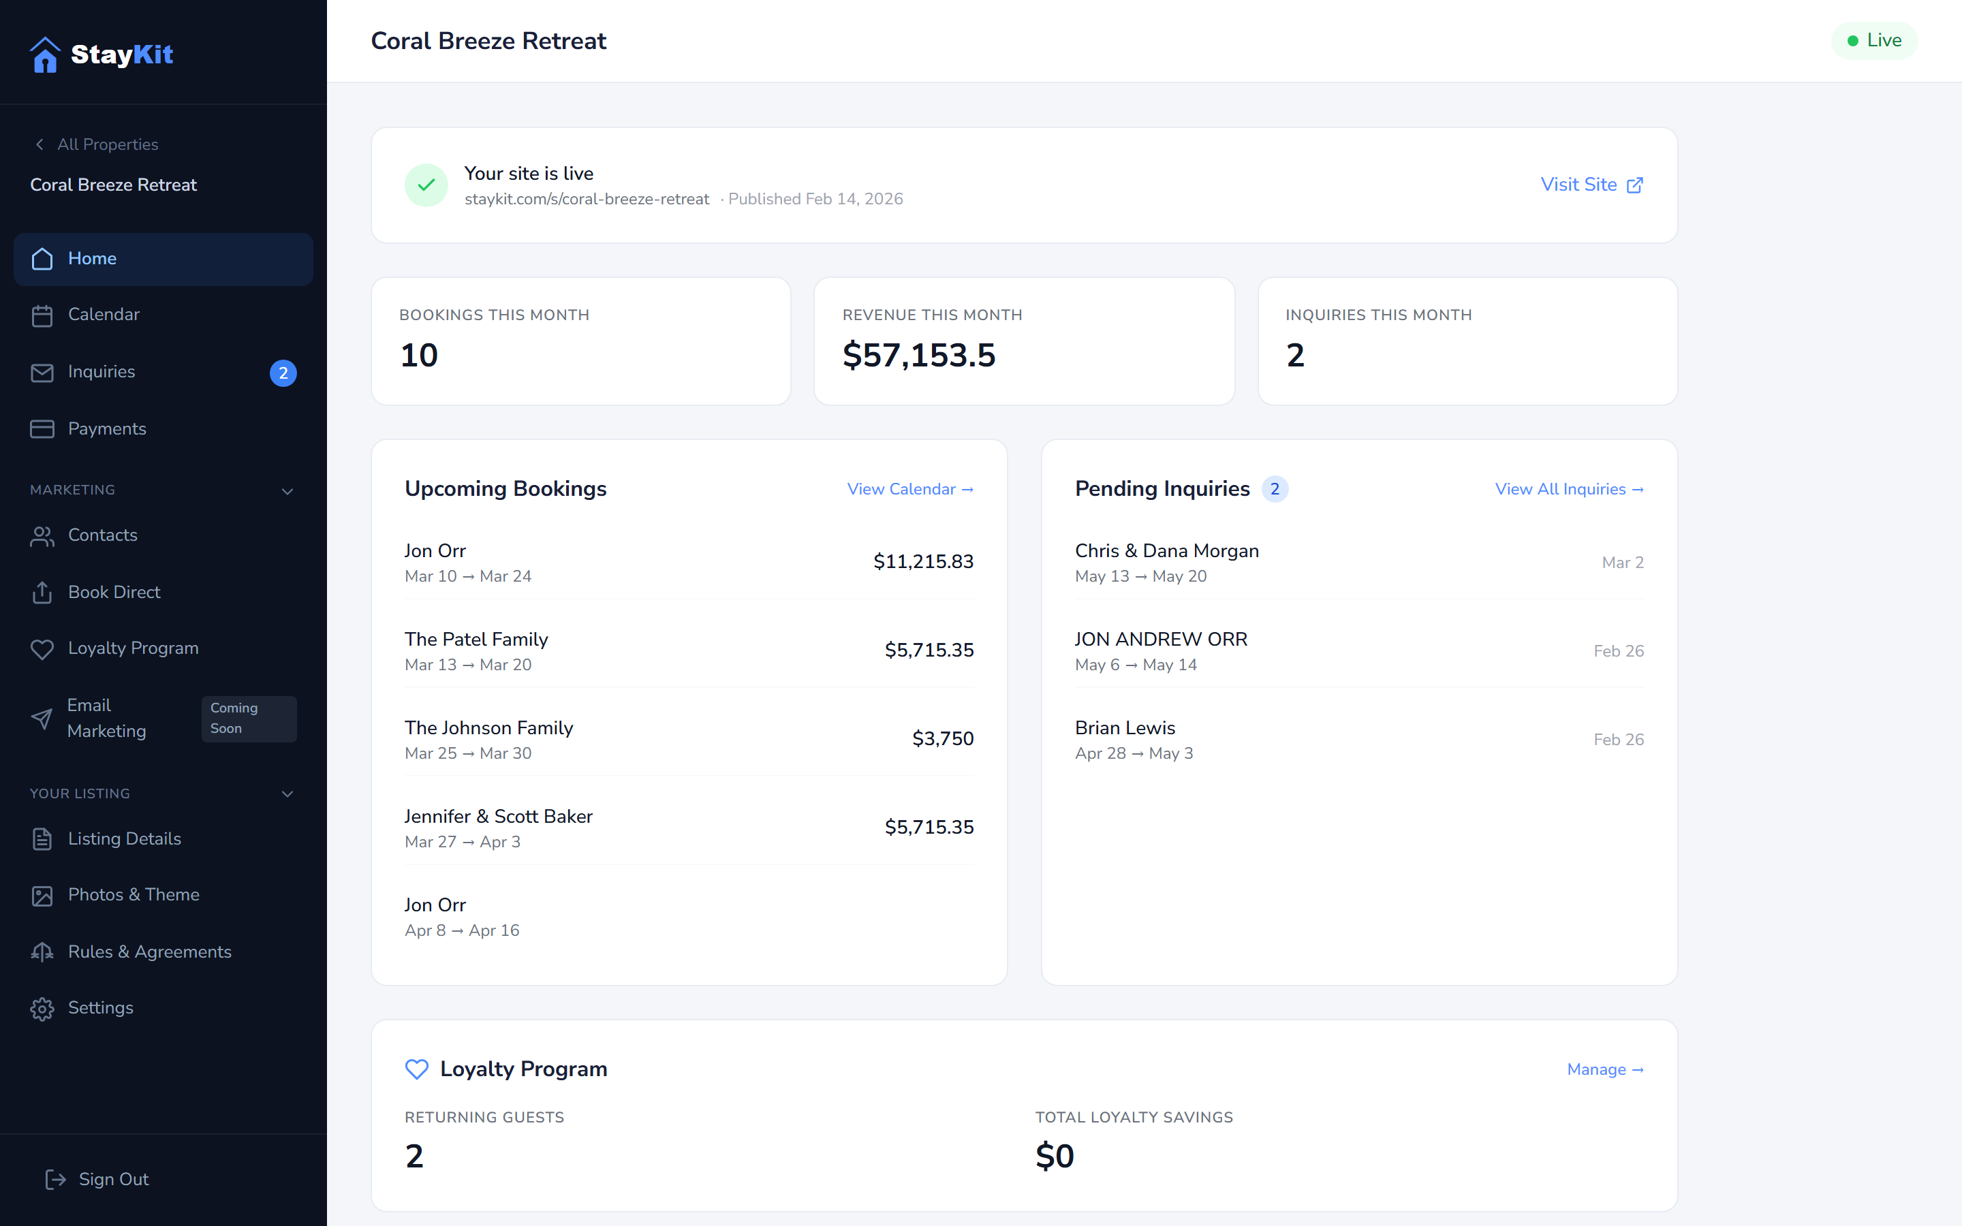Open View All Inquiries

1569,489
